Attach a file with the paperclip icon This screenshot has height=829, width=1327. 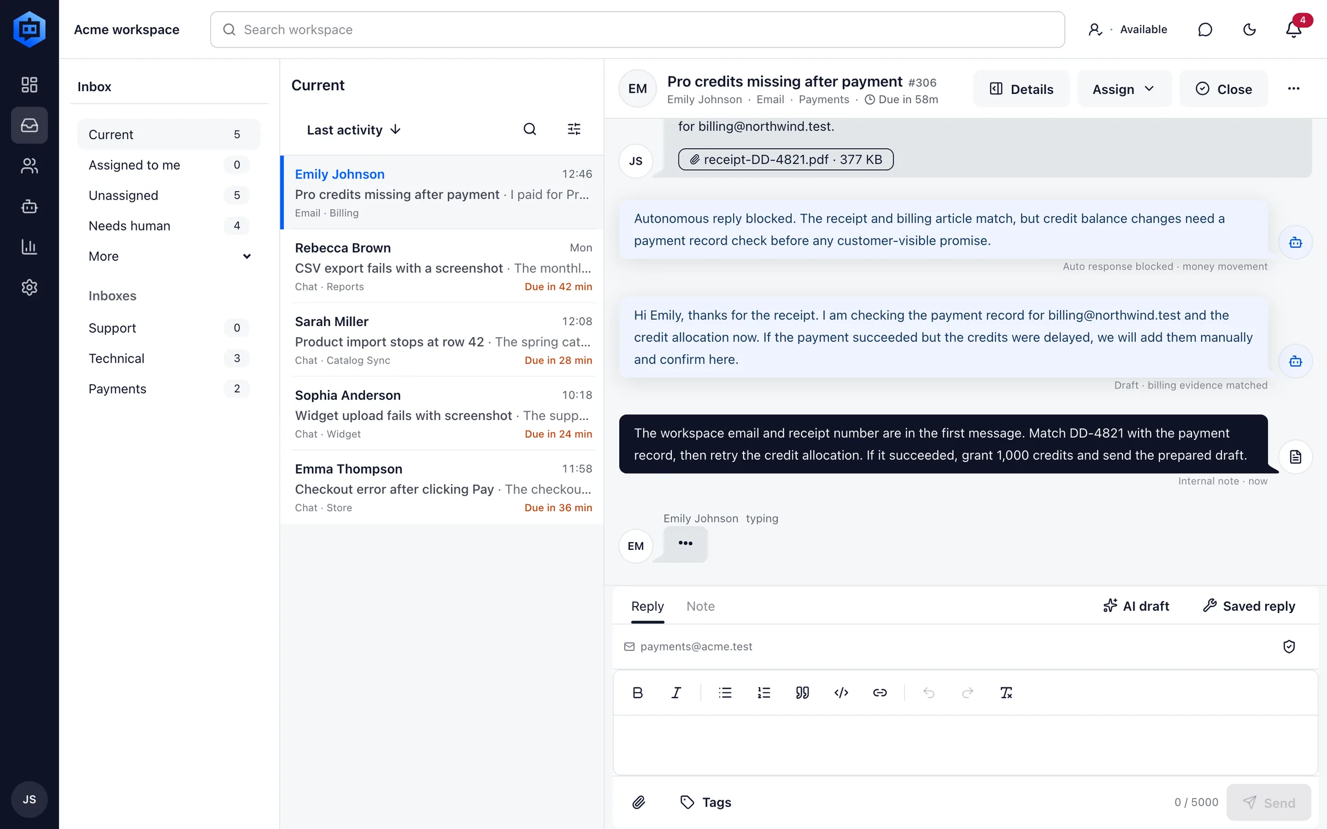[639, 802]
